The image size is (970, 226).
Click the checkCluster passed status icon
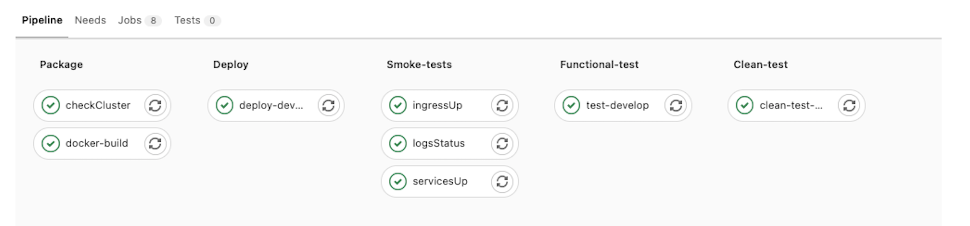(51, 105)
